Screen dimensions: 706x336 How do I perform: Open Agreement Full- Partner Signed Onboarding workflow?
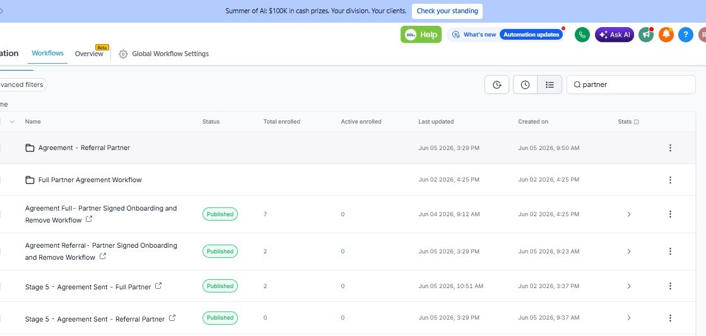pyautogui.click(x=101, y=214)
